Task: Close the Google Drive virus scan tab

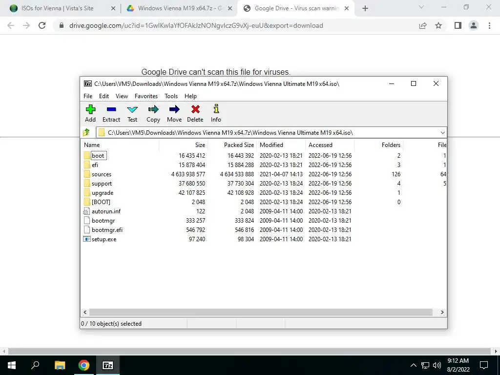Action: point(347,9)
